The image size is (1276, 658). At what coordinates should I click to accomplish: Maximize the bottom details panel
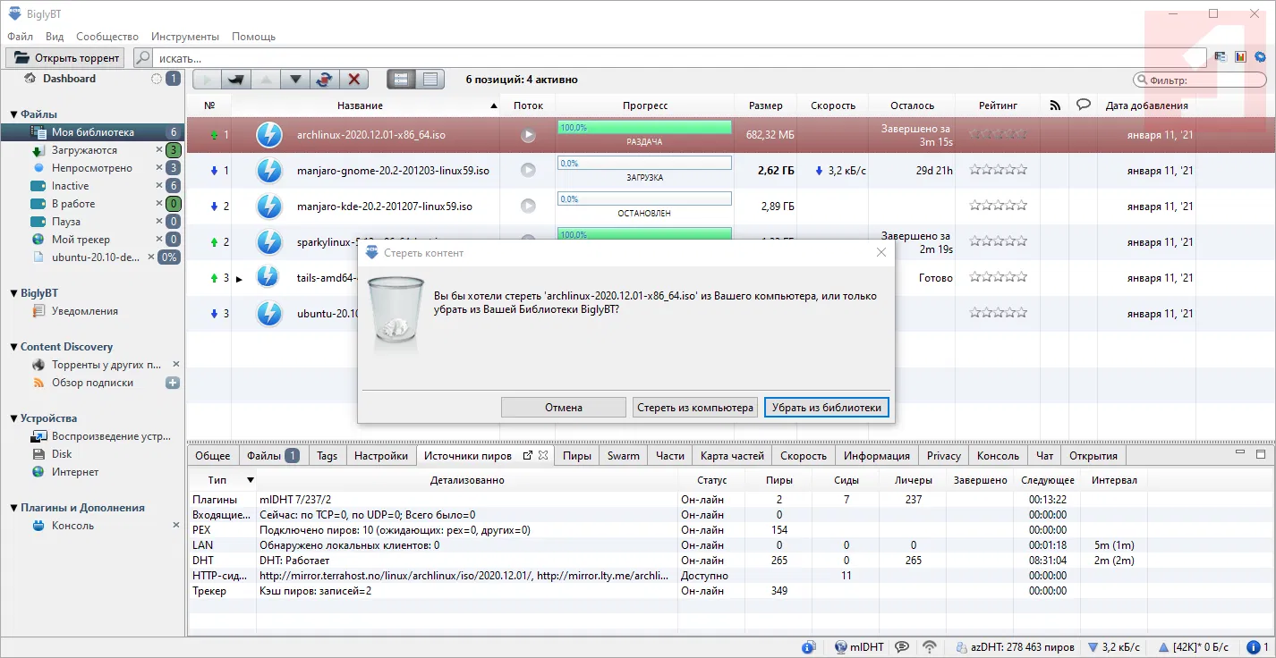(1262, 454)
